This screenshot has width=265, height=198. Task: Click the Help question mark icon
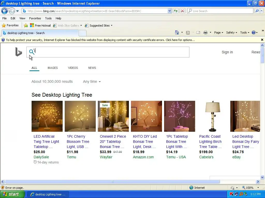tap(253, 32)
